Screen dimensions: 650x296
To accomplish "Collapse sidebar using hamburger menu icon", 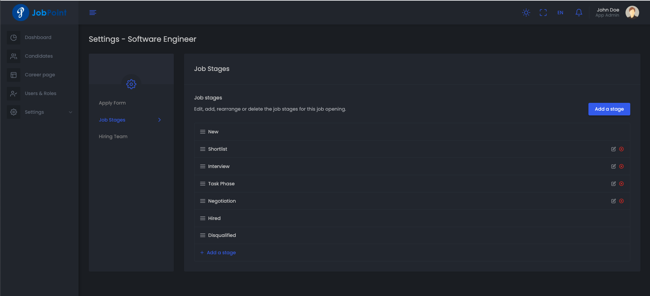I will coord(93,13).
